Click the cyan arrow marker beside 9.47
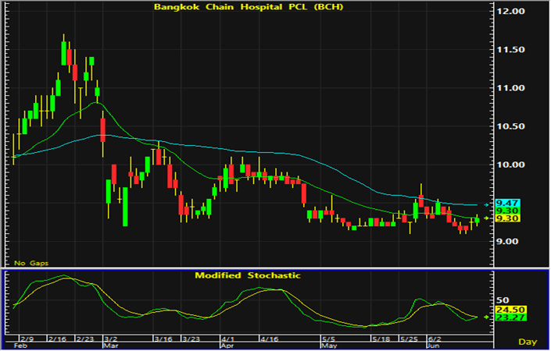 pos(486,204)
